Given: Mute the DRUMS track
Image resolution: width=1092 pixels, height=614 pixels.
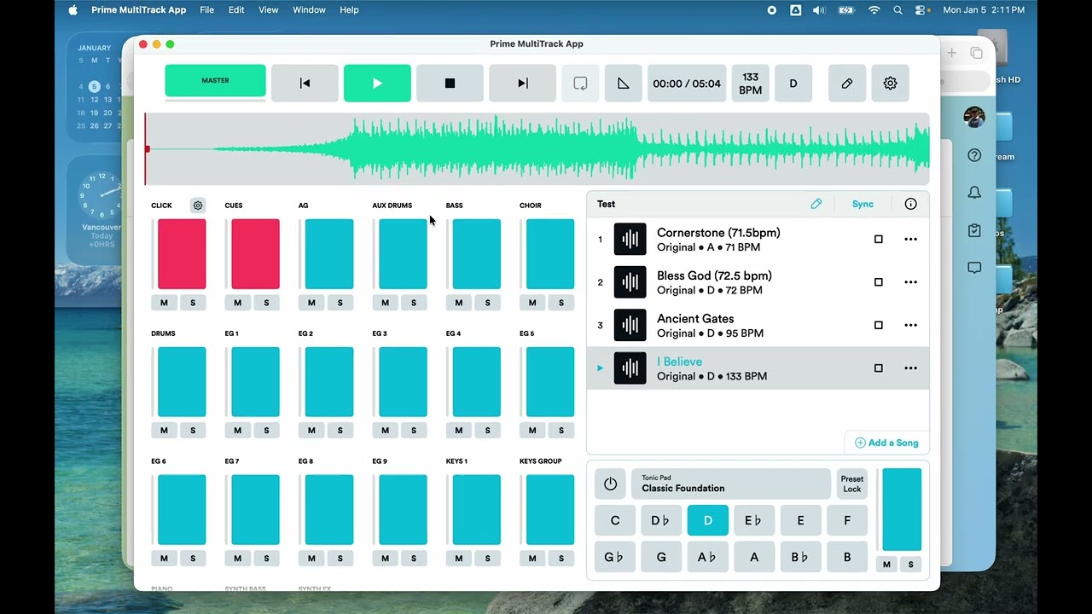Looking at the screenshot, I should coord(164,431).
